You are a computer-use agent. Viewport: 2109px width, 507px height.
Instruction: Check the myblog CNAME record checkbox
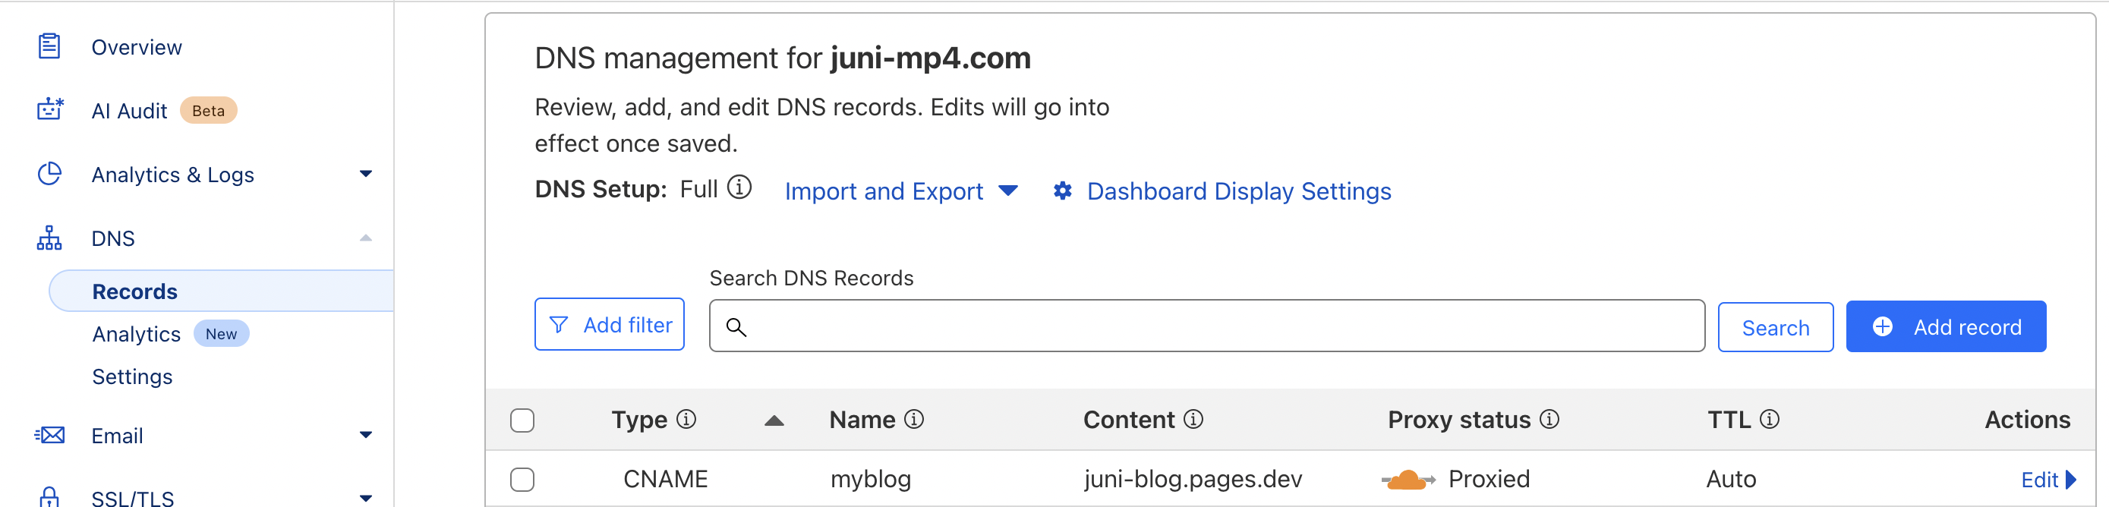(522, 479)
